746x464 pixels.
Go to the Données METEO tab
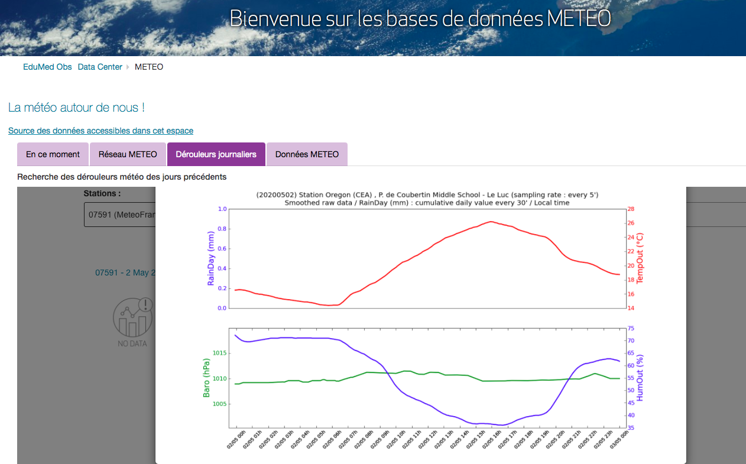tap(307, 154)
